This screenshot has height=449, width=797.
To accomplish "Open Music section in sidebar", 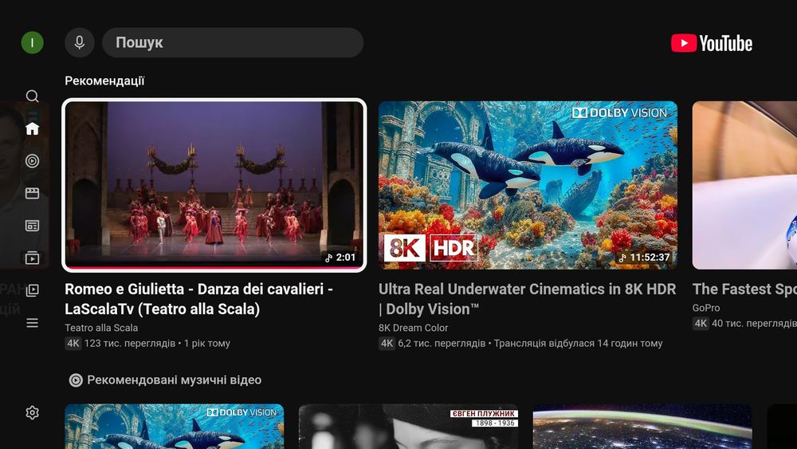I will [32, 161].
